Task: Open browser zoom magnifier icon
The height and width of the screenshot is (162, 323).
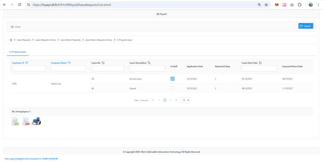Action: coord(259,5)
